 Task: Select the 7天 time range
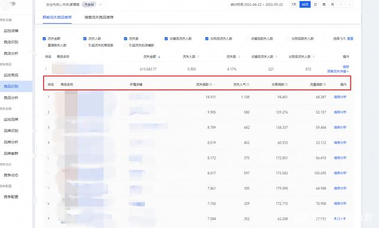pyautogui.click(x=294, y=5)
